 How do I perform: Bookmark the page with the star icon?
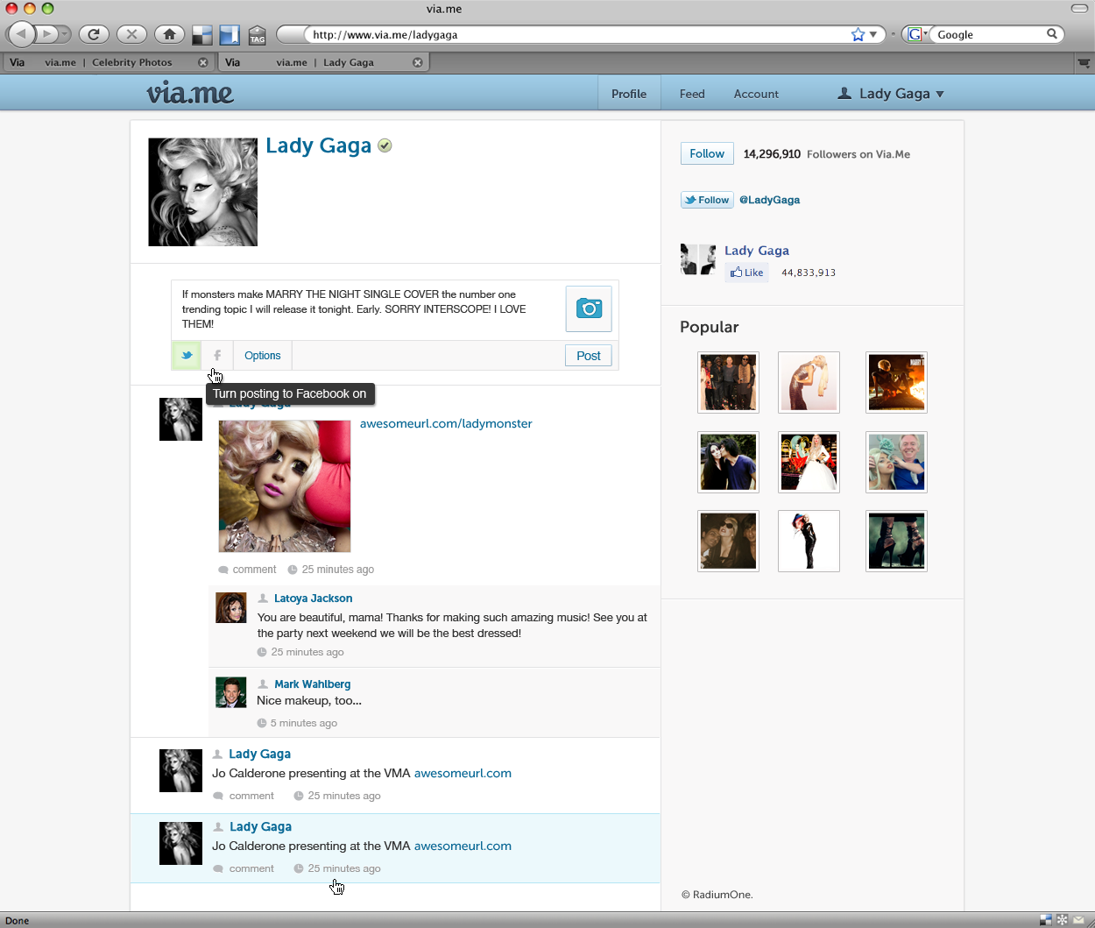[858, 34]
